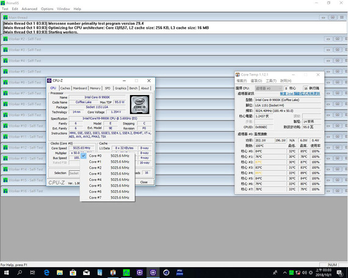Open the Windows Start menu
This screenshot has height=278, width=348.
coord(7,273)
